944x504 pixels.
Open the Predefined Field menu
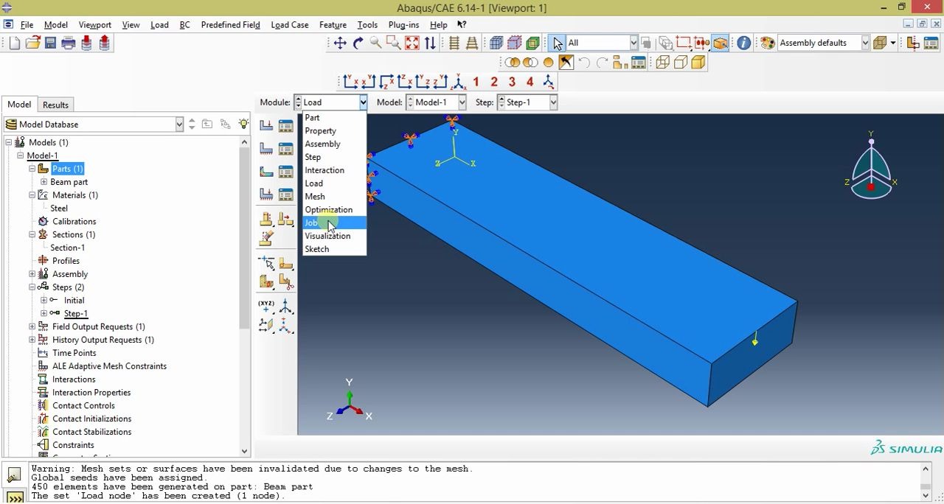point(230,24)
